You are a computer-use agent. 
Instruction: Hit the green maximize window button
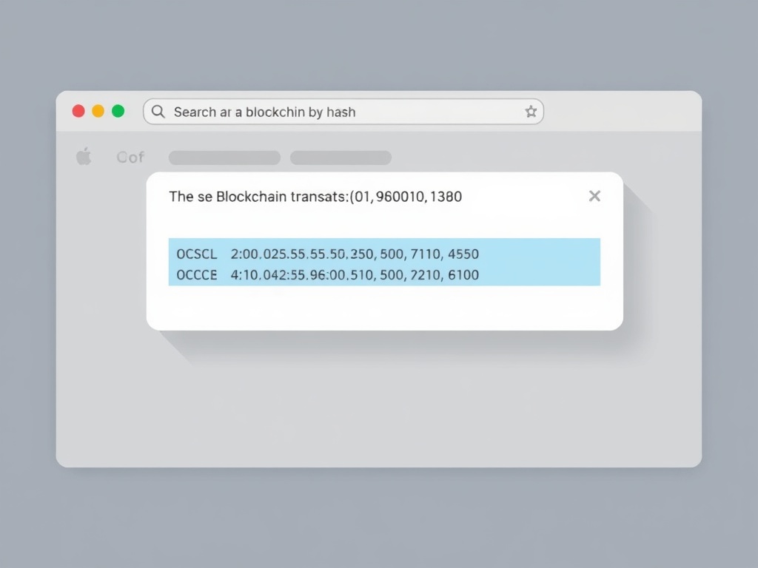point(118,112)
